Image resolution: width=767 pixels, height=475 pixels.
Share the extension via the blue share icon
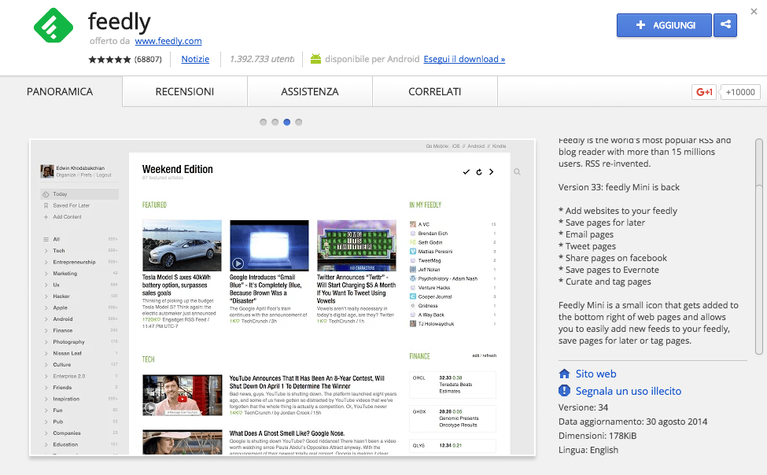pyautogui.click(x=725, y=25)
